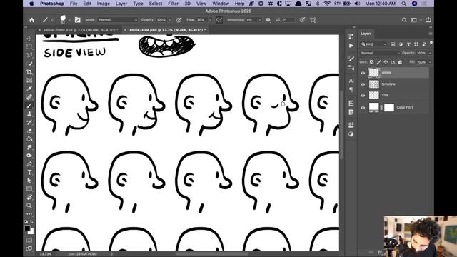Image resolution: width=457 pixels, height=257 pixels.
Task: Open the History panel icon
Action: tap(351, 36)
